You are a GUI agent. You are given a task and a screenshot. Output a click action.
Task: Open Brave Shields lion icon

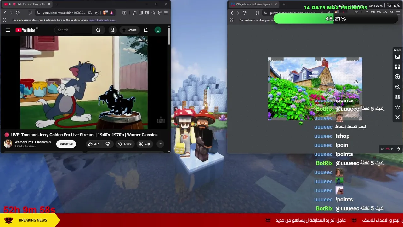[105, 13]
